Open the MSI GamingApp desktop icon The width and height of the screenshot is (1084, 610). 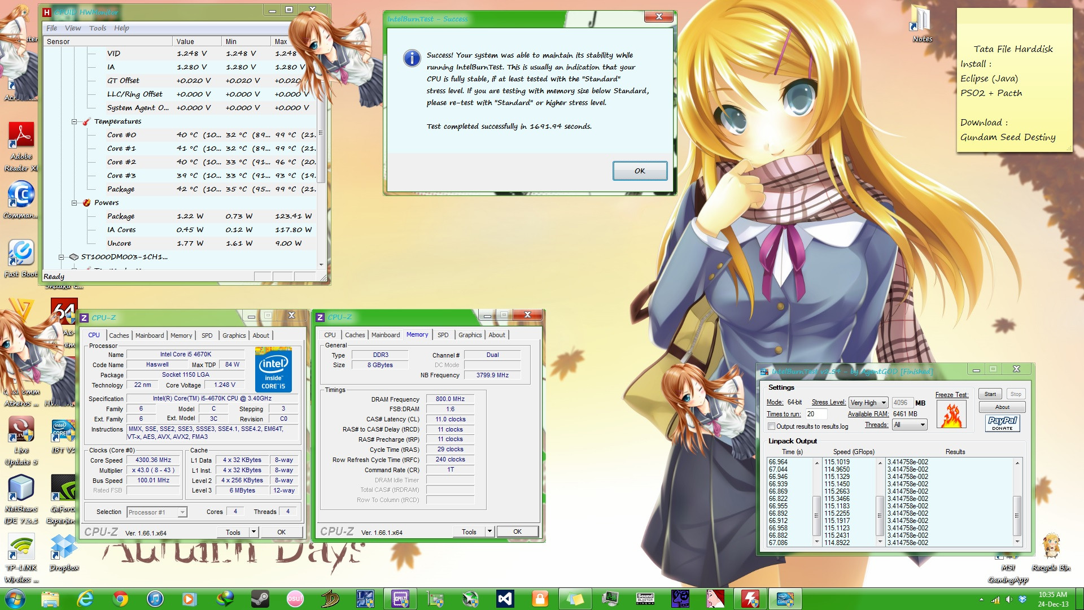[x=1008, y=568]
